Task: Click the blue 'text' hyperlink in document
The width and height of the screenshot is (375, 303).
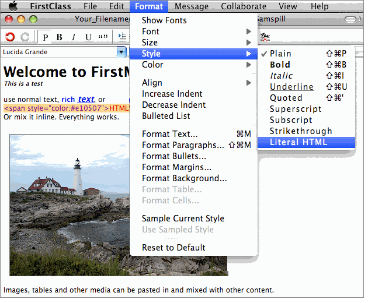Action: tap(86, 99)
